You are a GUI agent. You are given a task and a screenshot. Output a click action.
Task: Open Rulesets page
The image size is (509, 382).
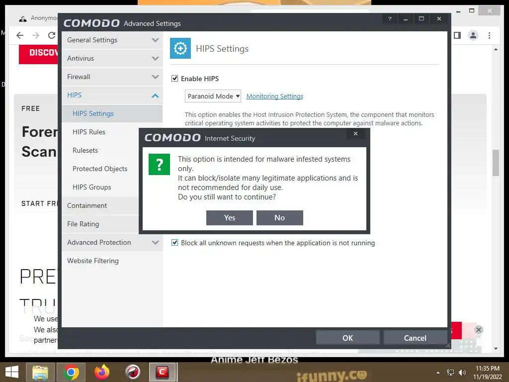[x=85, y=150]
